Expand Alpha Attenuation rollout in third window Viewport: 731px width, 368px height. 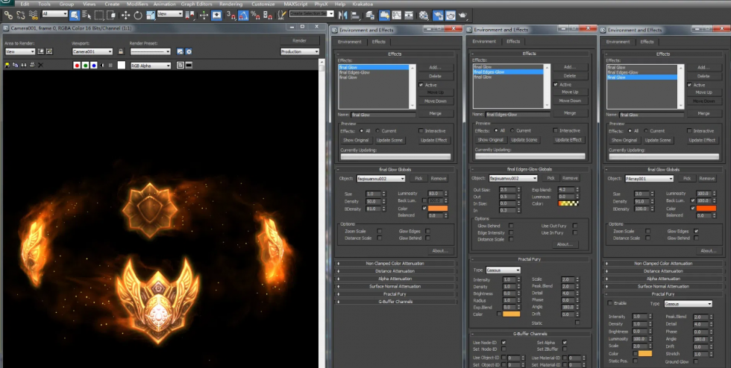(663, 279)
